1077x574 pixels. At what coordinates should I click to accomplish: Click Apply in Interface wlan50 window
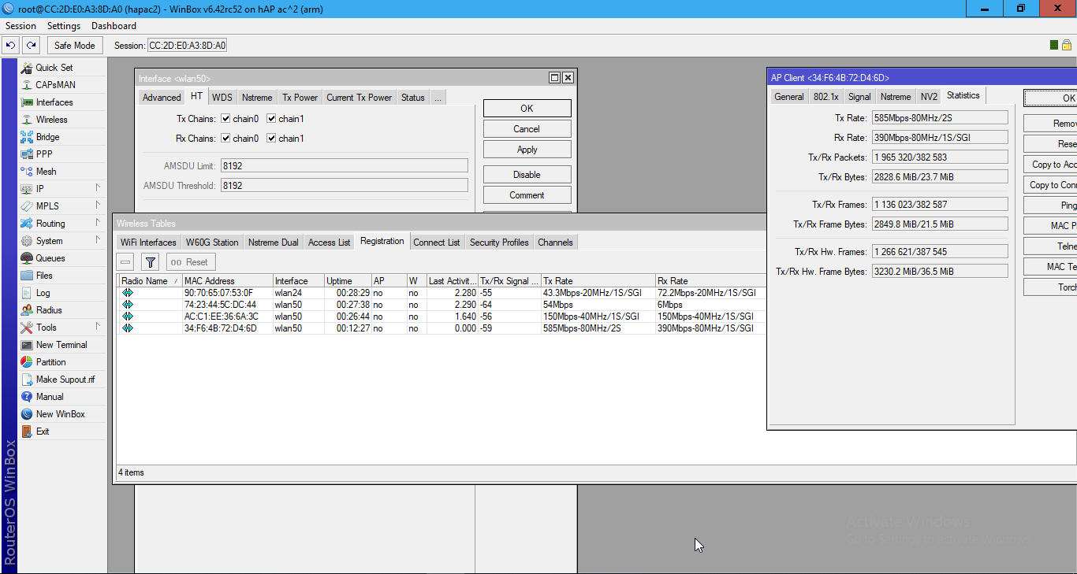pyautogui.click(x=527, y=150)
